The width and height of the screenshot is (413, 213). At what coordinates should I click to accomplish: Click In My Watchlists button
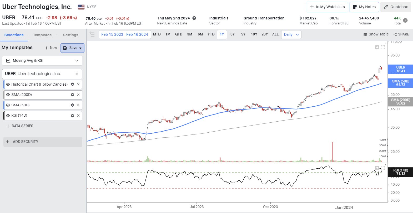tap(328, 7)
